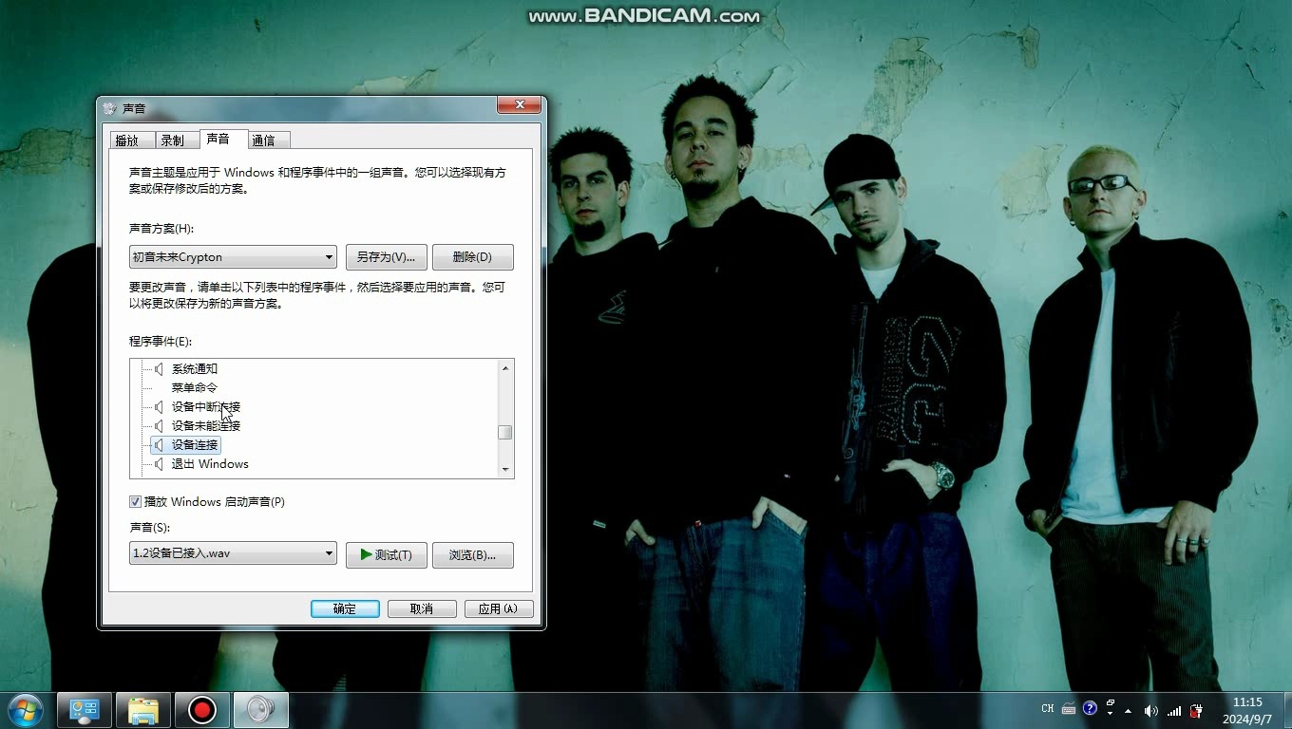This screenshot has height=729, width=1292.
Task: Click the CH input language indicator
Action: click(x=1048, y=708)
